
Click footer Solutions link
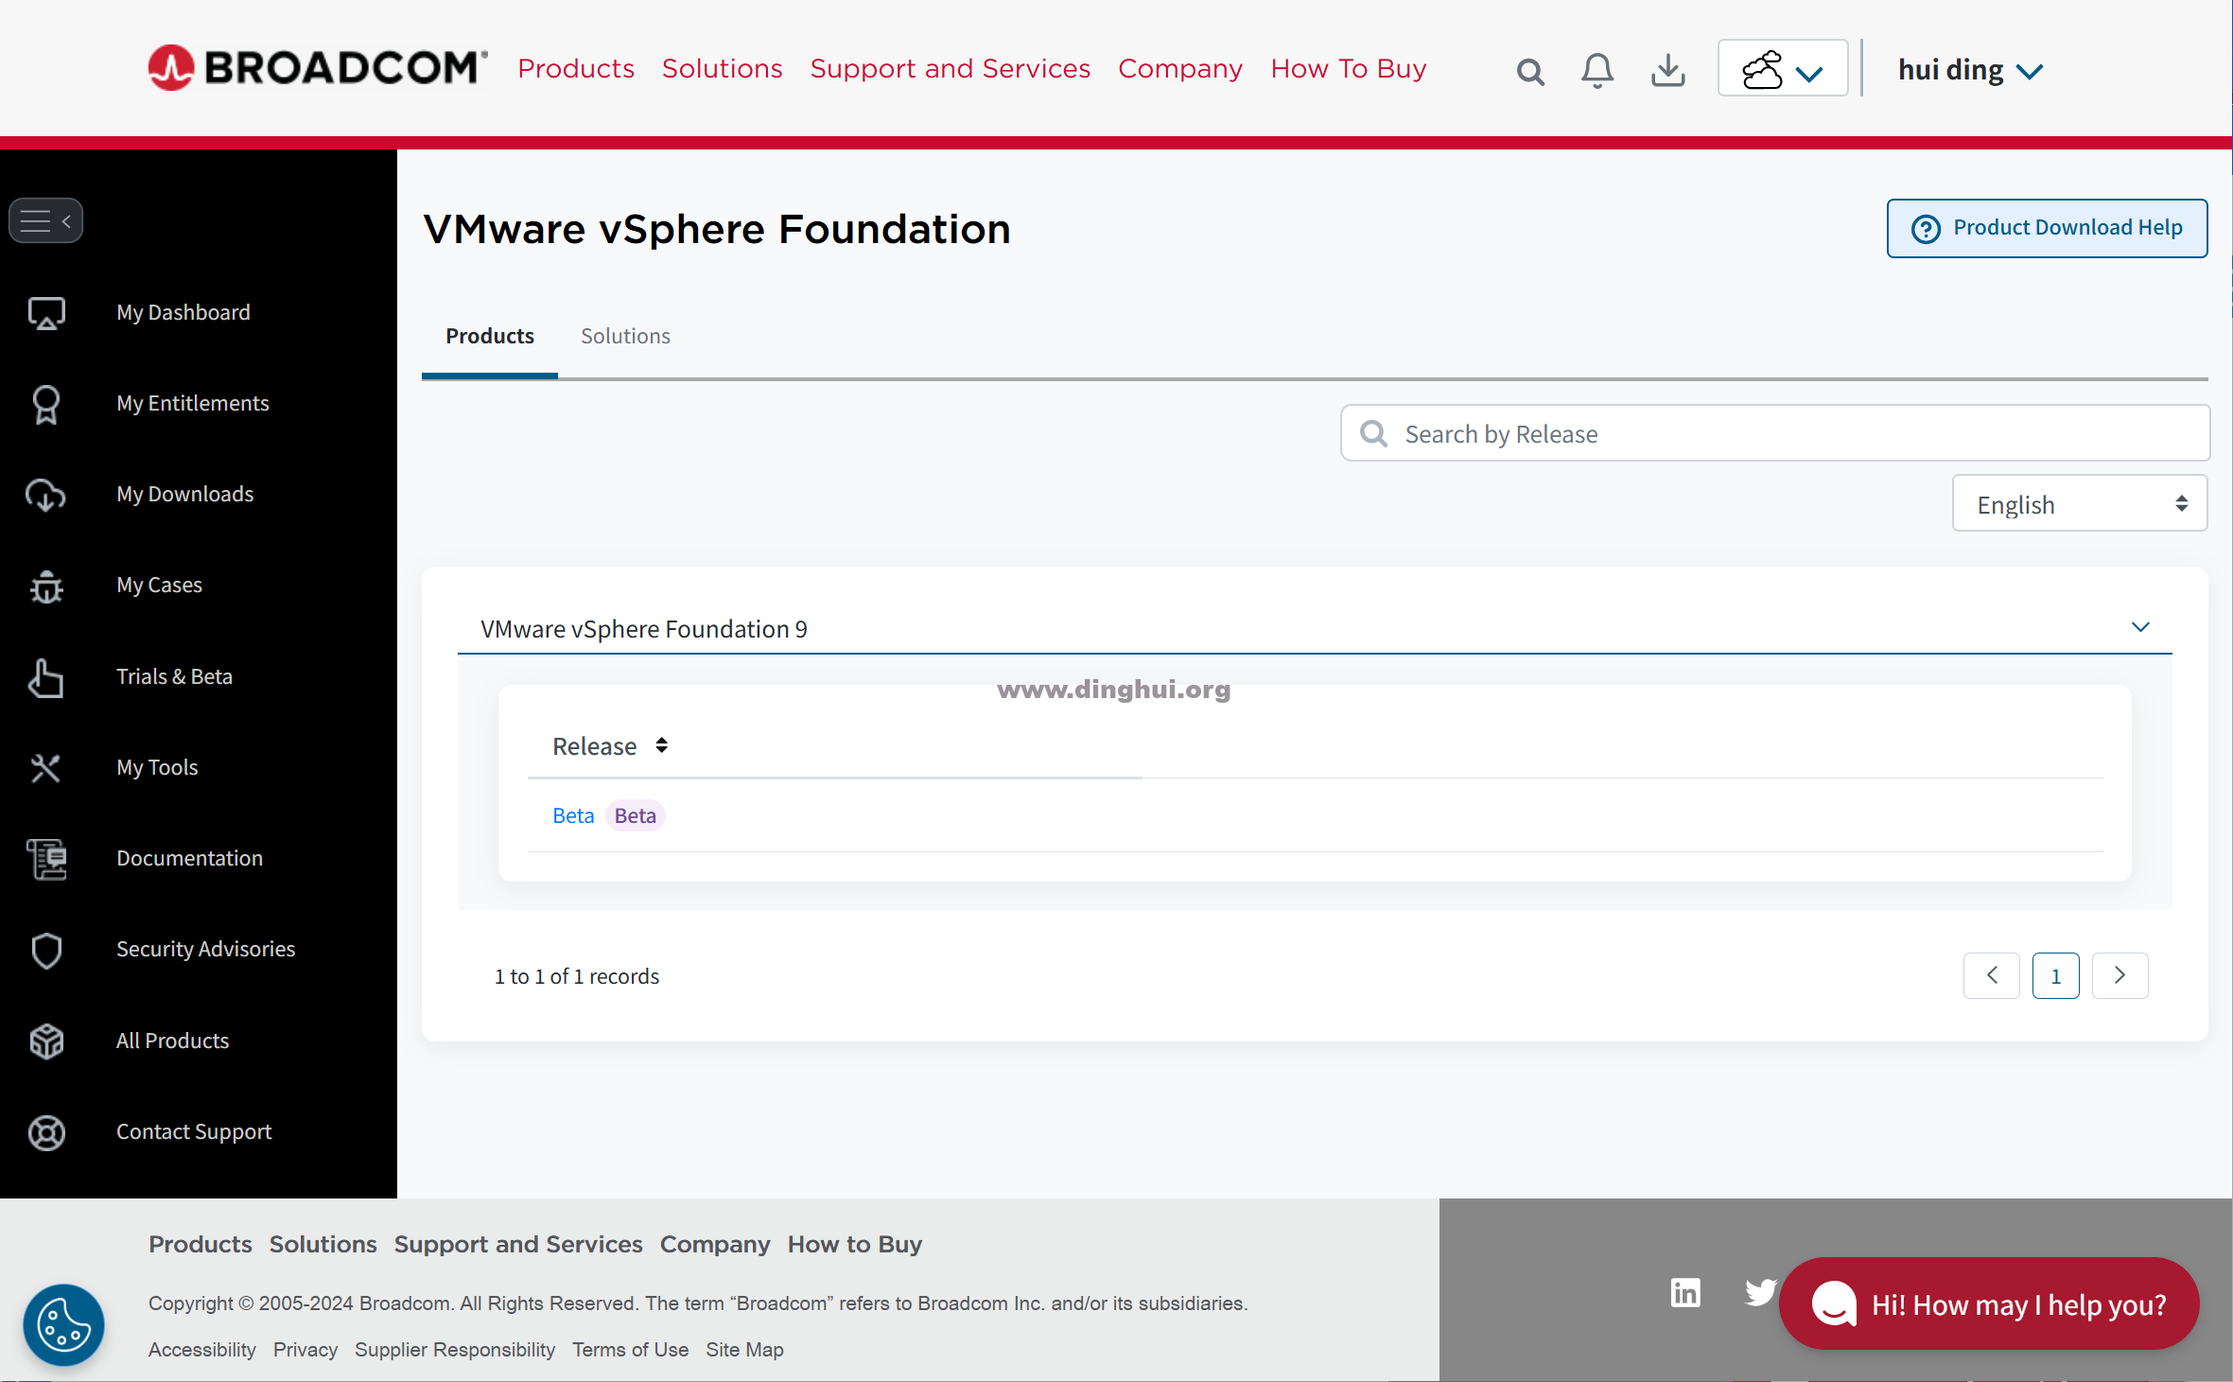pos(323,1244)
